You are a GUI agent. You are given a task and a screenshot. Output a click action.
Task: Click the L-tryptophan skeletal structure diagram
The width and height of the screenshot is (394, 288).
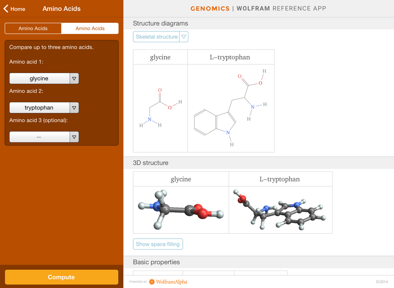[x=231, y=108]
